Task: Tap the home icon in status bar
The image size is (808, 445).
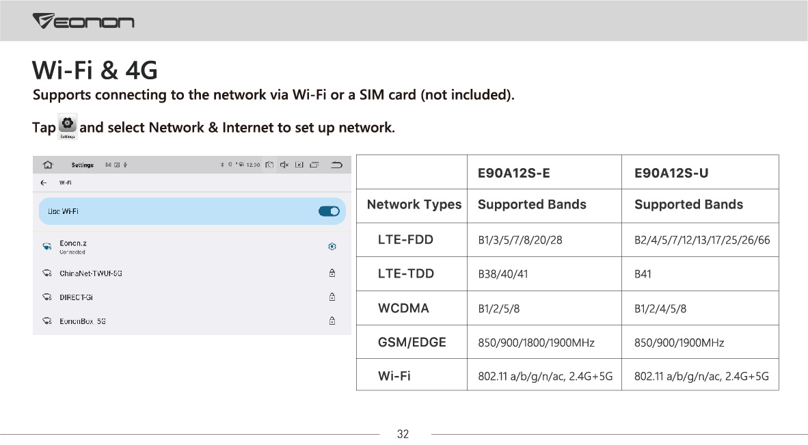Action: 48,165
